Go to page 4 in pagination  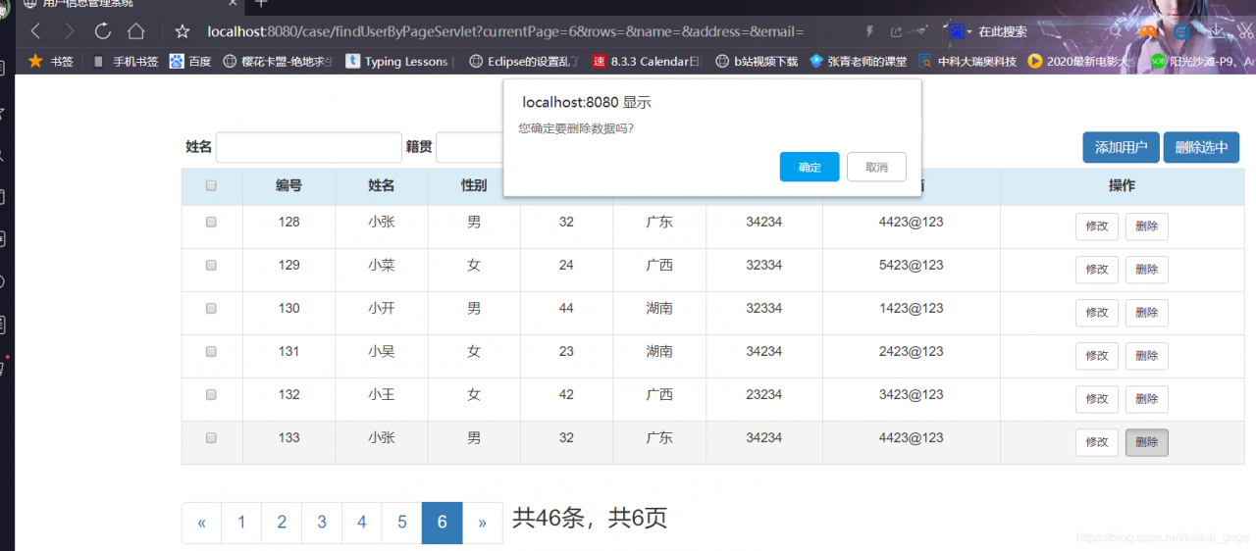point(362,523)
